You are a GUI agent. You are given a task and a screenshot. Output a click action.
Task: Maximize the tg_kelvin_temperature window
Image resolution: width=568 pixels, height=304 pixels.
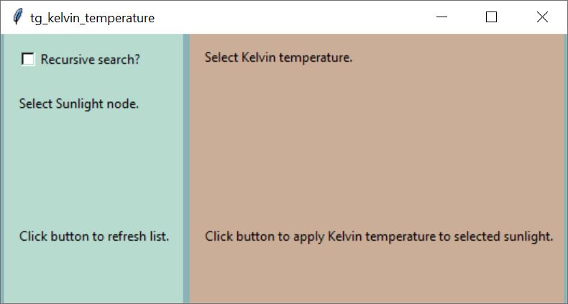pyautogui.click(x=491, y=17)
